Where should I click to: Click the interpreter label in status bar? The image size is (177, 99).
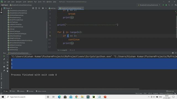click(166, 94)
